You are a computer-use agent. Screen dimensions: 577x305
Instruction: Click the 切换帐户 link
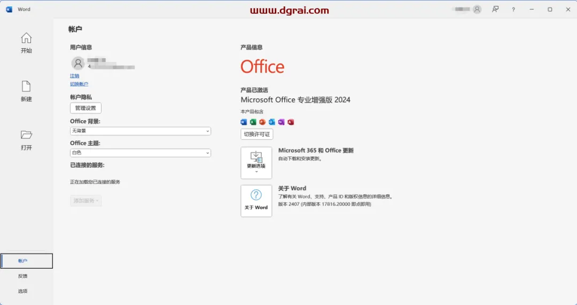(79, 84)
